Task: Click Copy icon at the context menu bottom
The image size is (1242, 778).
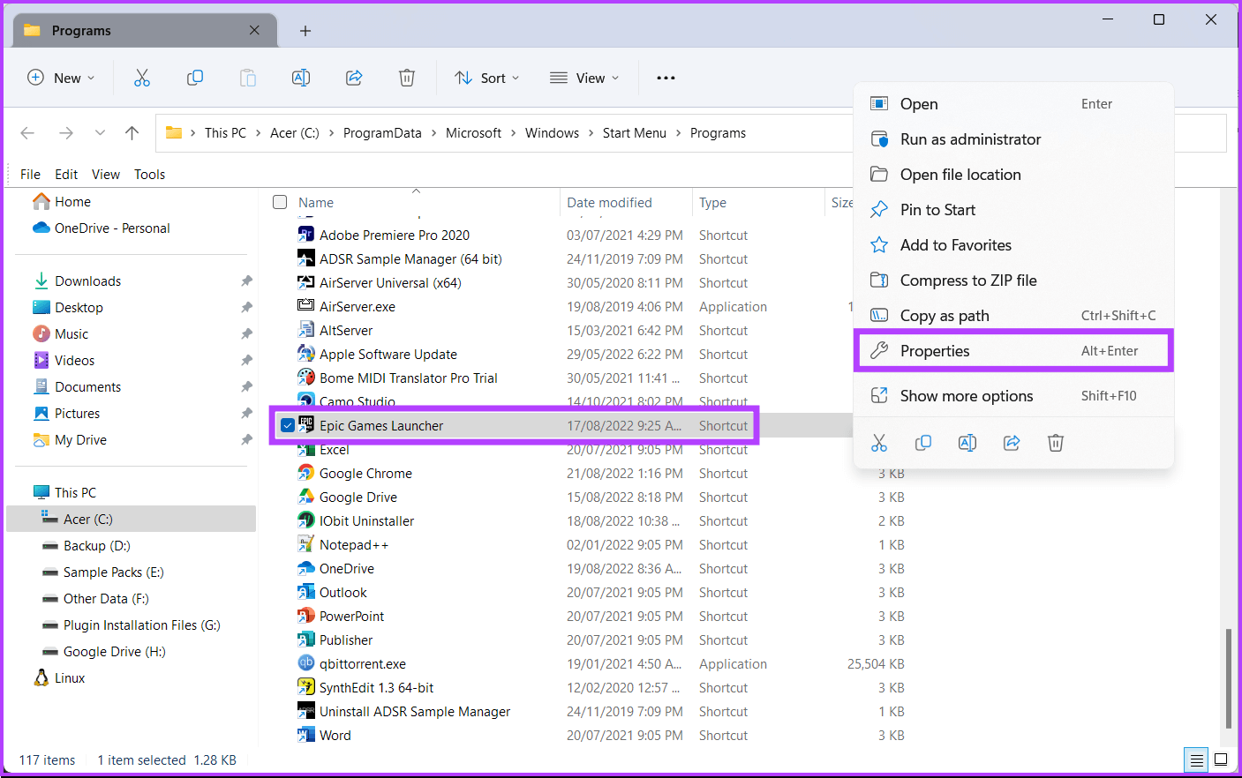Action: click(923, 443)
